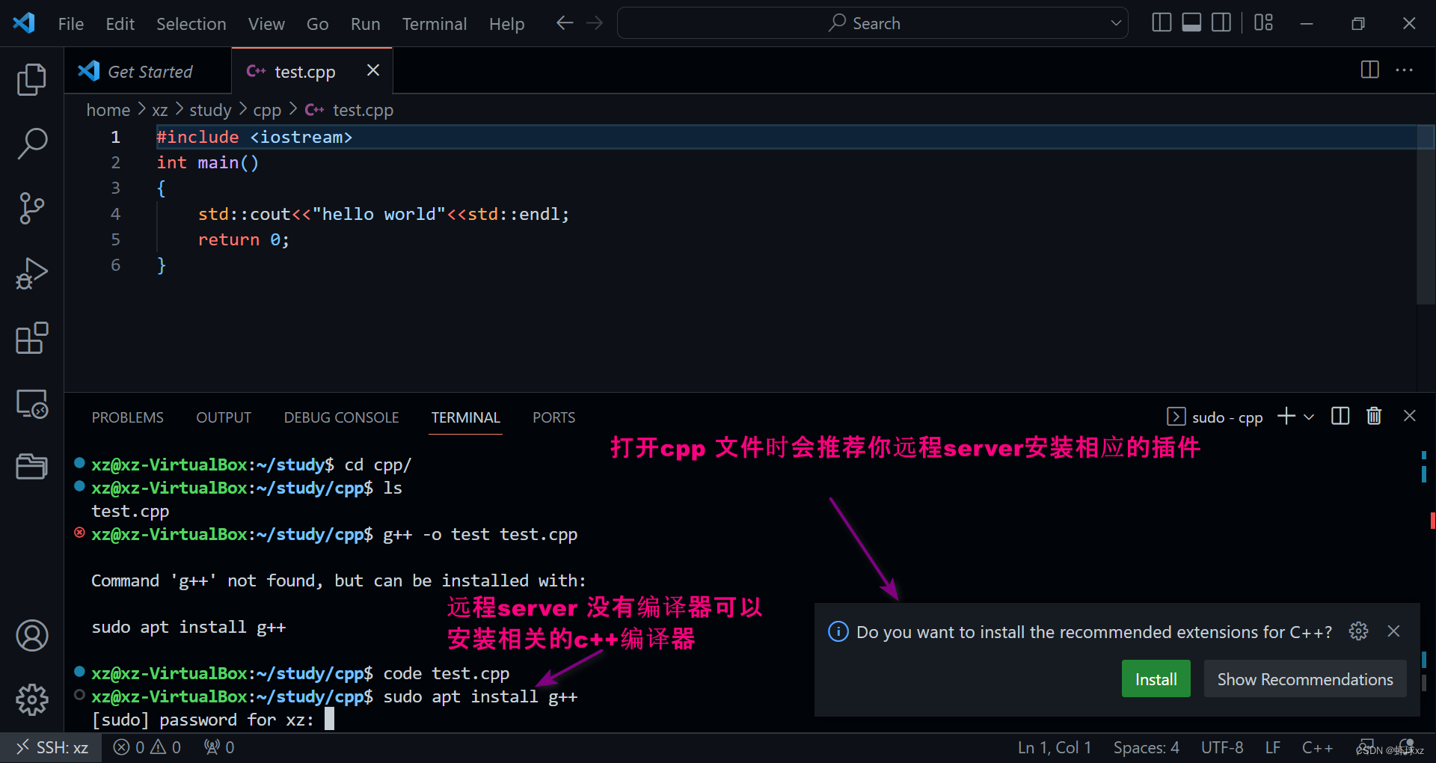
Task: Toggle the secondary side bar layout icon
Action: [1221, 23]
